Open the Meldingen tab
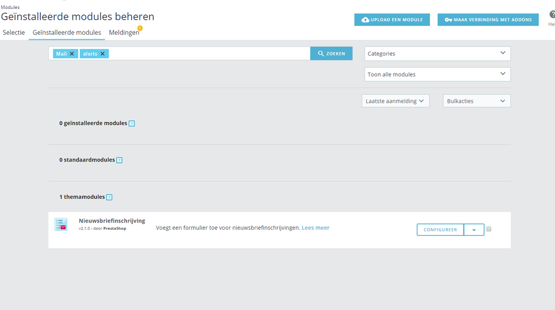The width and height of the screenshot is (555, 310). [x=124, y=33]
